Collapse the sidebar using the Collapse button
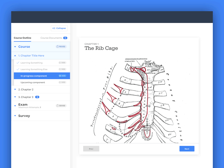 point(59,28)
